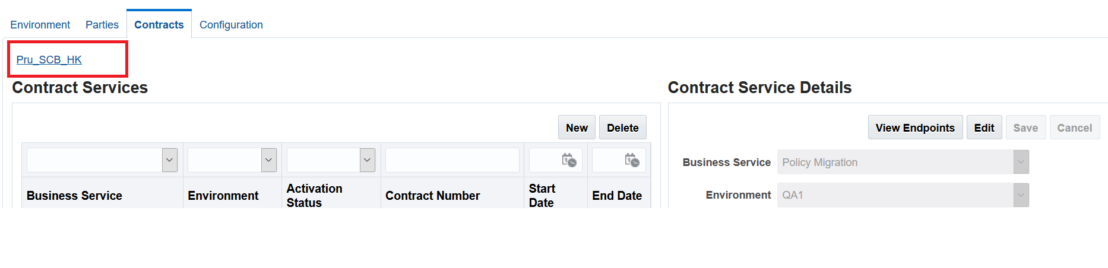Click the Delete contract service button
The image size is (1108, 268).
pyautogui.click(x=622, y=127)
